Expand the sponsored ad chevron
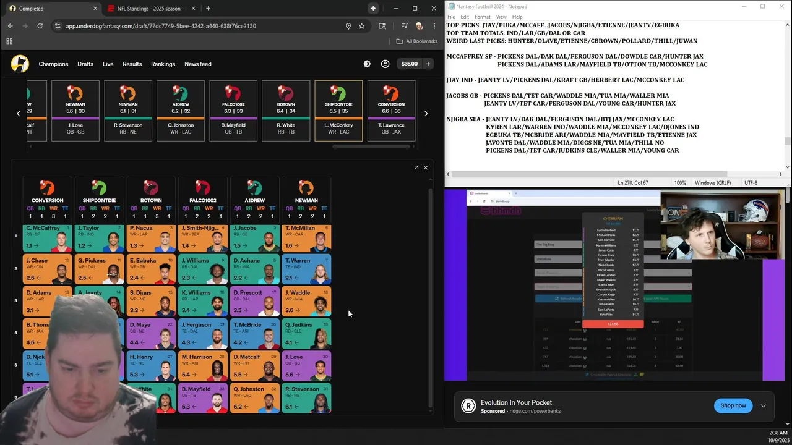The height and width of the screenshot is (445, 792). point(763,406)
